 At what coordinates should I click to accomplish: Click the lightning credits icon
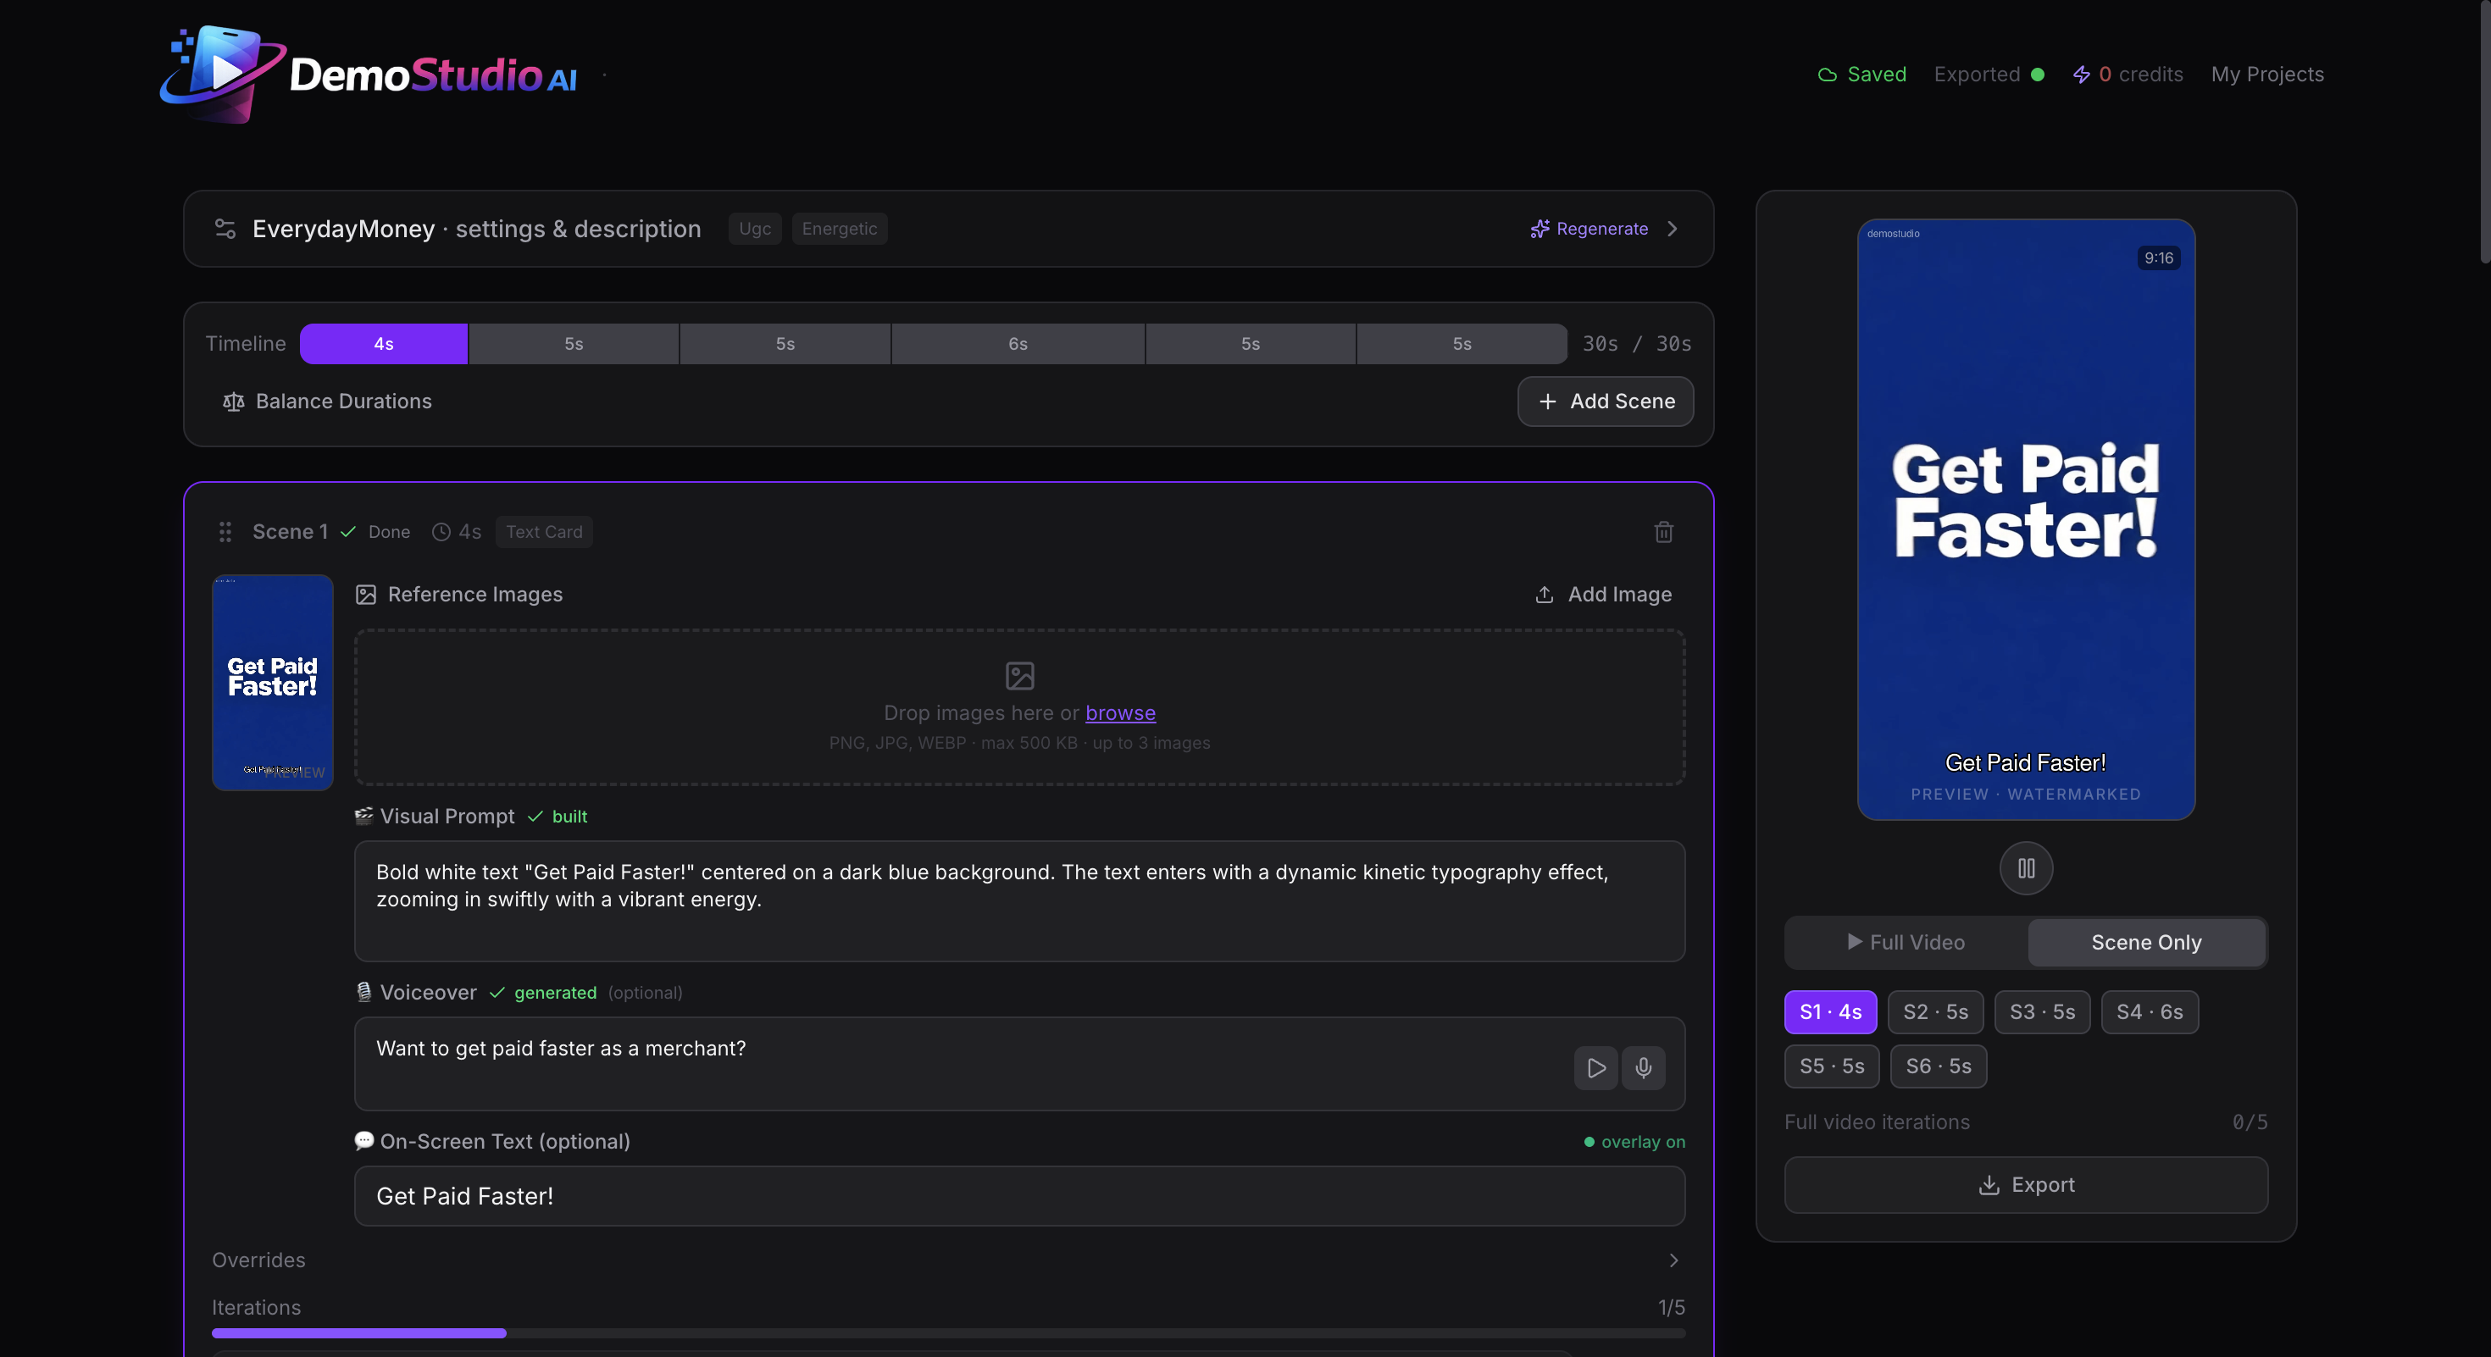pos(2081,75)
